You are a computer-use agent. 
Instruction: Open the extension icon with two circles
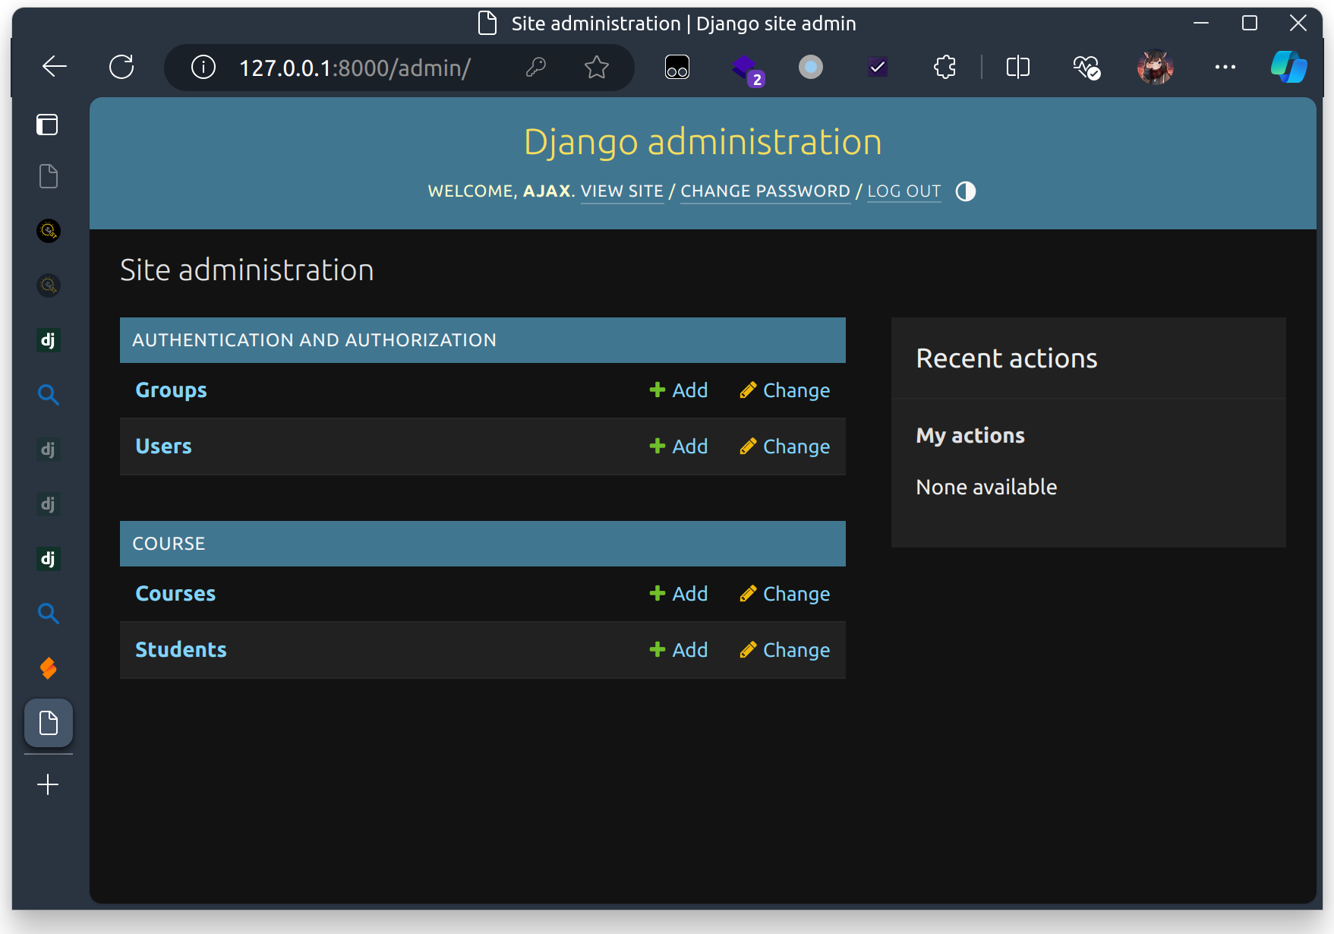677,67
